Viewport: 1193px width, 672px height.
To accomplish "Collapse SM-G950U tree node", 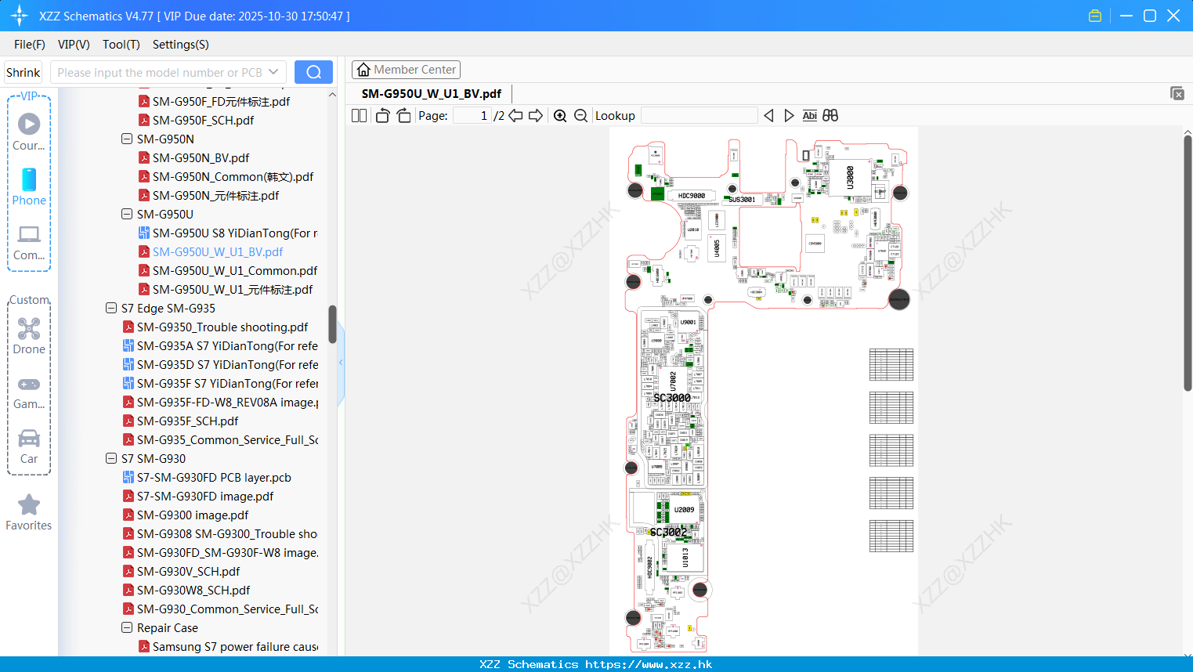I will [x=127, y=214].
